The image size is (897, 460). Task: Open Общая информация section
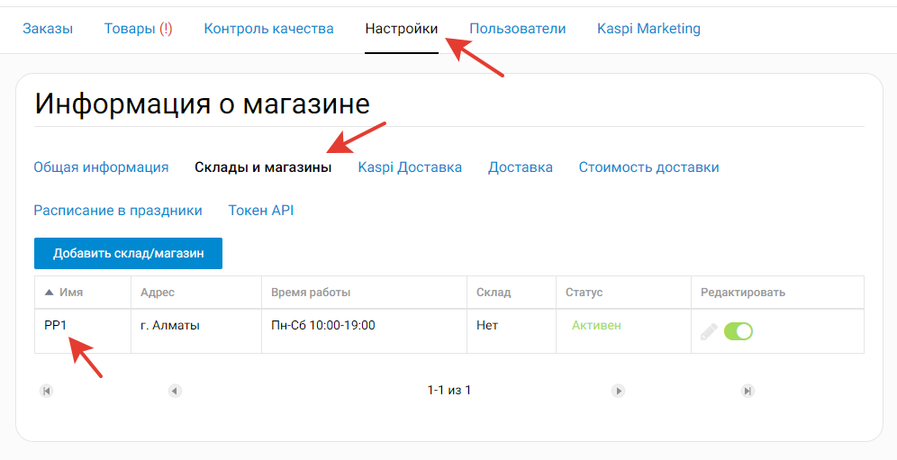tap(101, 167)
